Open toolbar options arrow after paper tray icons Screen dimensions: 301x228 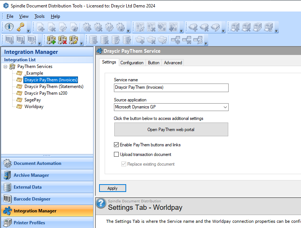(223, 31)
